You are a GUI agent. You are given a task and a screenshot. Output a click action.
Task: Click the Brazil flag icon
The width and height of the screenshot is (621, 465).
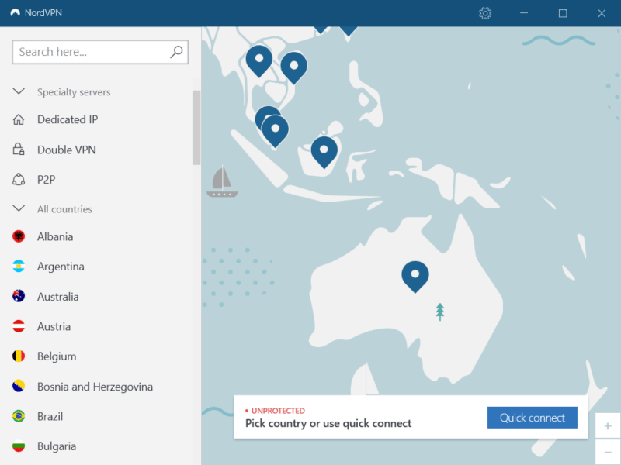(19, 416)
